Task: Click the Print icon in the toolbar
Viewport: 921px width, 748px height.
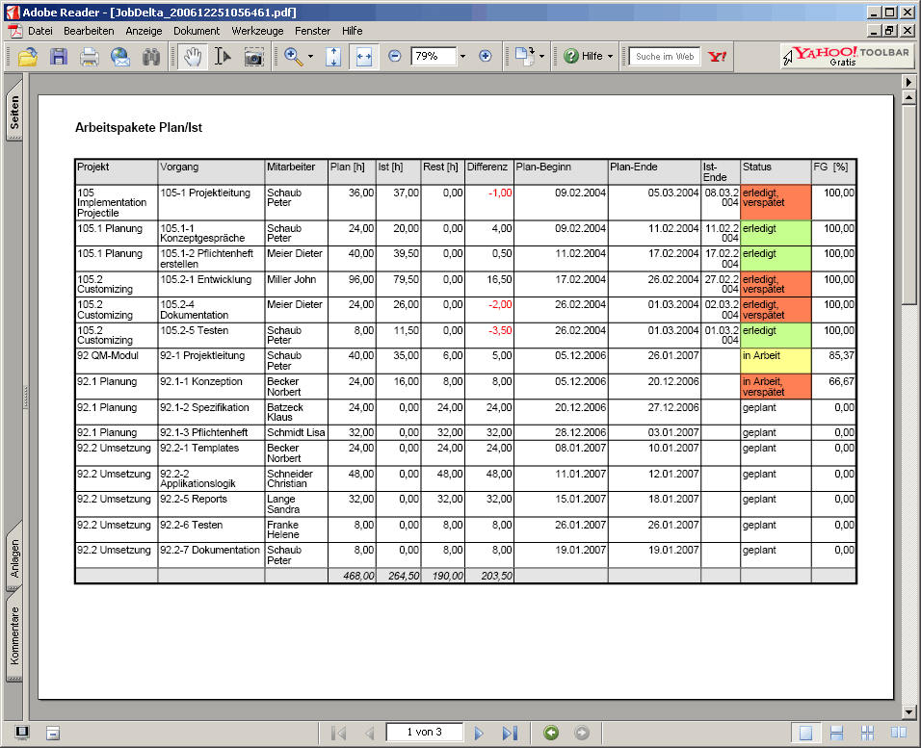Action: pyautogui.click(x=90, y=57)
